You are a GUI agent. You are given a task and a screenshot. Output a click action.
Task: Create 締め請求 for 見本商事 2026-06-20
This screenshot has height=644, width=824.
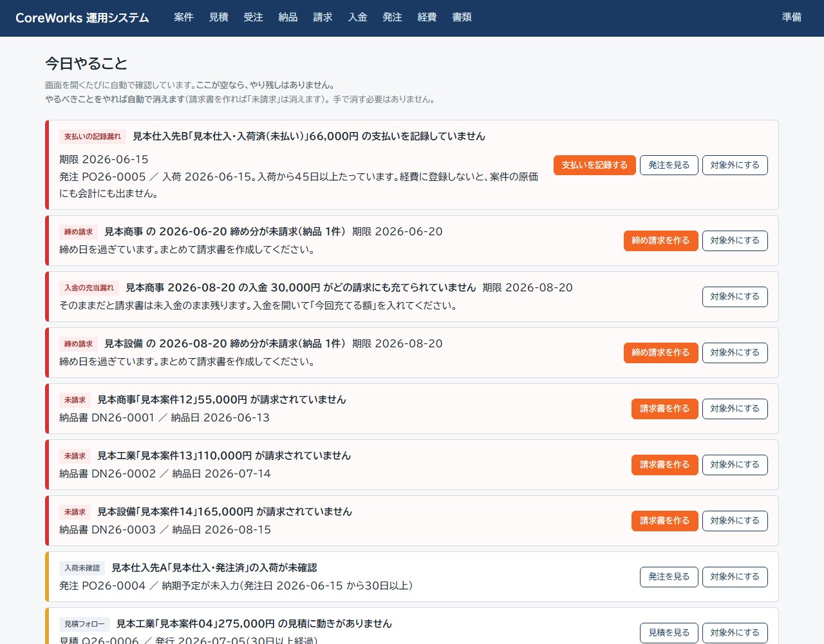660,241
